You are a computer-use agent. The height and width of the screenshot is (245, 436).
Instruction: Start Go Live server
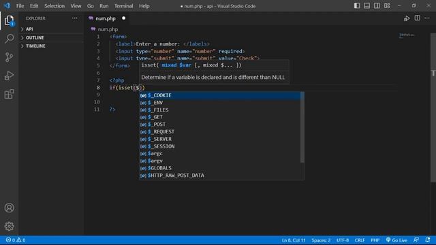pos(396,240)
